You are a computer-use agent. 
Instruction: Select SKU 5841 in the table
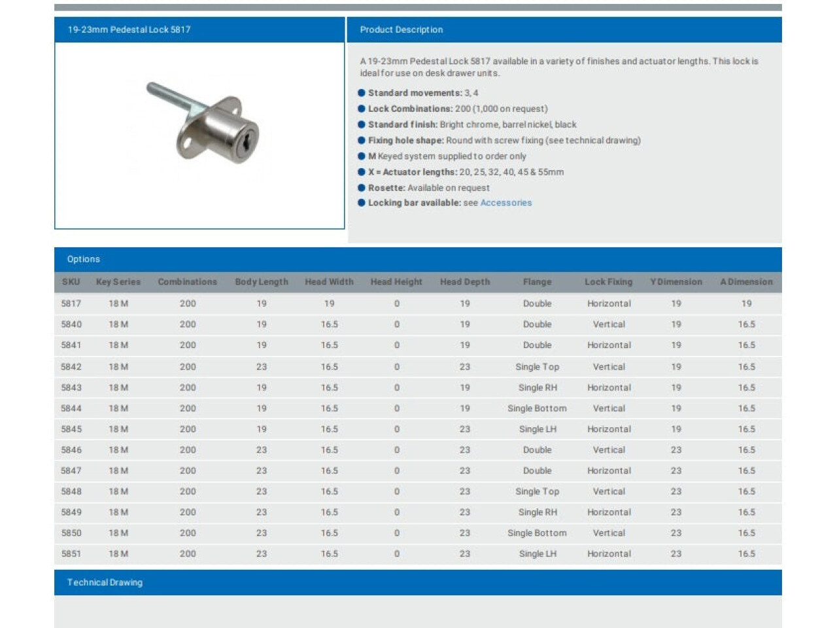tap(71, 345)
